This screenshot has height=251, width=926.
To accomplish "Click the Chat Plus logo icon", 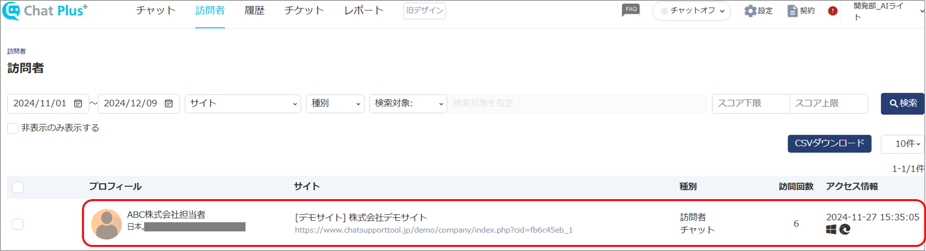I will [x=11, y=11].
